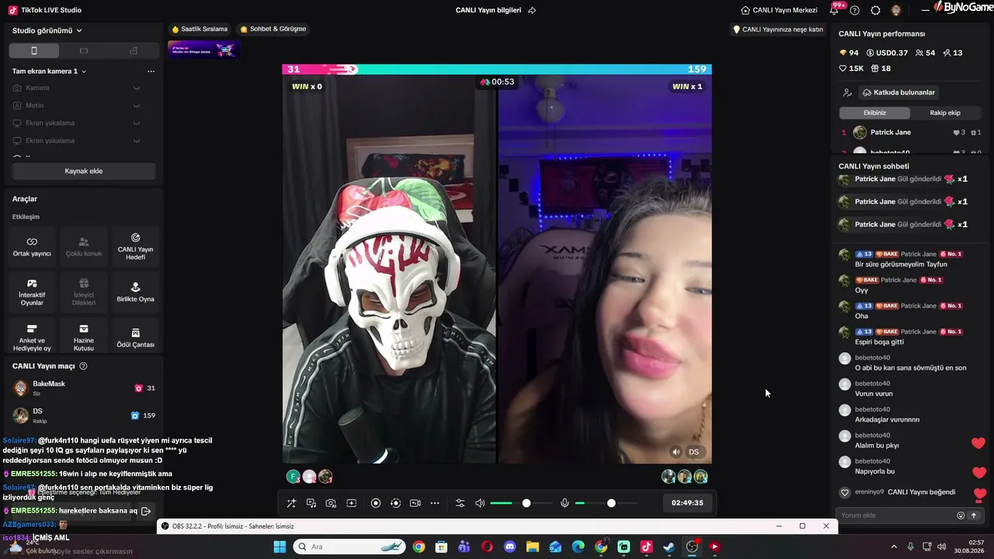Open the profile avatar menu
The width and height of the screenshot is (994, 559).
click(x=896, y=10)
